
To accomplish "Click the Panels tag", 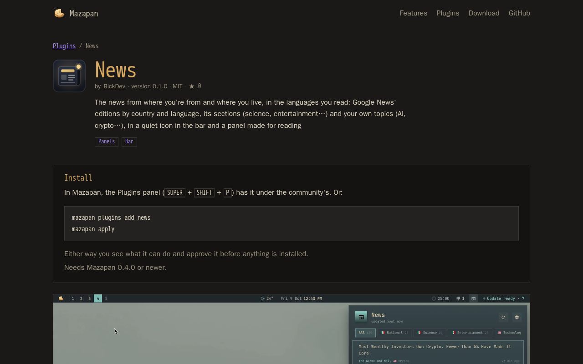I will point(107,142).
